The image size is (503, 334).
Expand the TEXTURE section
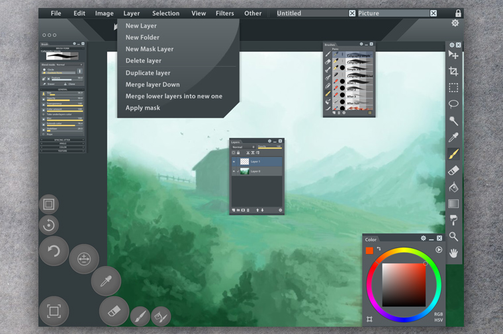(x=62, y=150)
